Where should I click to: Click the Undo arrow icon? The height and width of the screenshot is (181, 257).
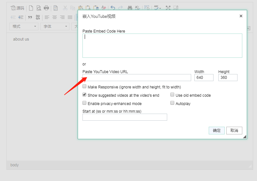pyautogui.click(x=113, y=8)
